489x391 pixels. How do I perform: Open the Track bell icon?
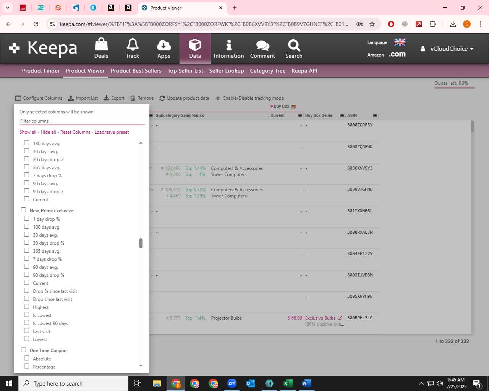click(x=133, y=44)
